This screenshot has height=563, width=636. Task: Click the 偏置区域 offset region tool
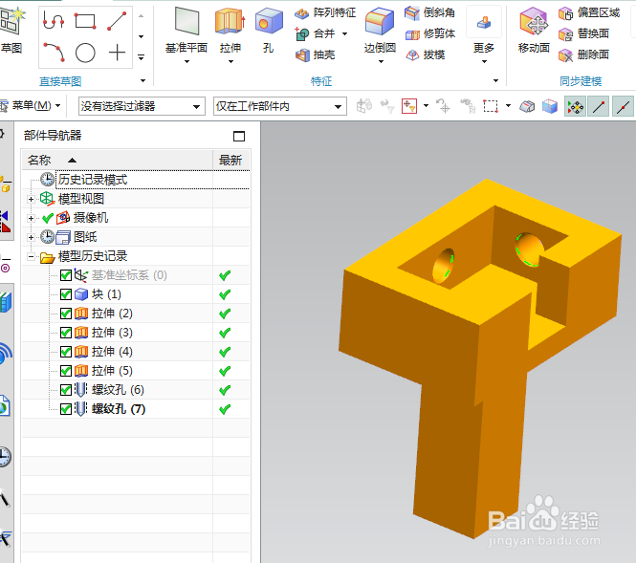point(589,13)
